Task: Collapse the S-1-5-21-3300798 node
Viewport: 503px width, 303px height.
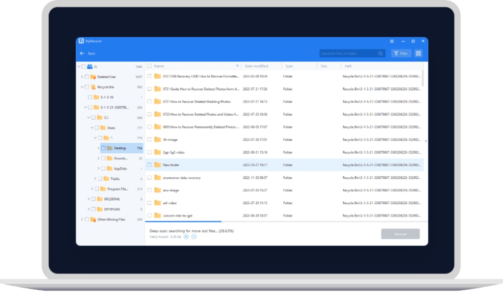Action: pyautogui.click(x=85, y=108)
